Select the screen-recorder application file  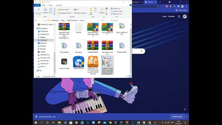point(64,63)
